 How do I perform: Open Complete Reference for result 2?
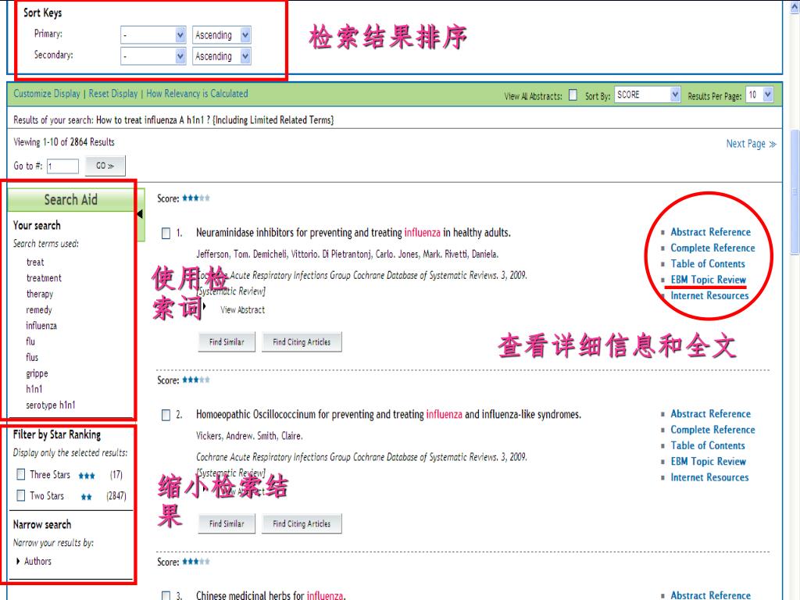click(712, 430)
